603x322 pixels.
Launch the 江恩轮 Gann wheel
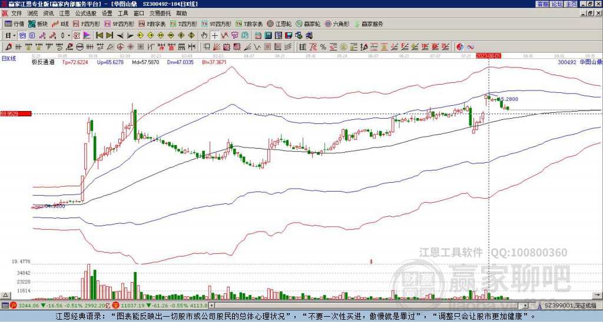[279, 24]
